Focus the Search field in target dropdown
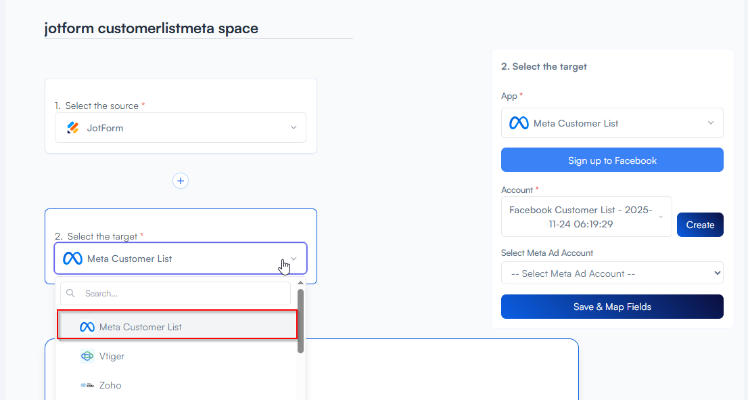The width and height of the screenshot is (748, 400). point(183,294)
